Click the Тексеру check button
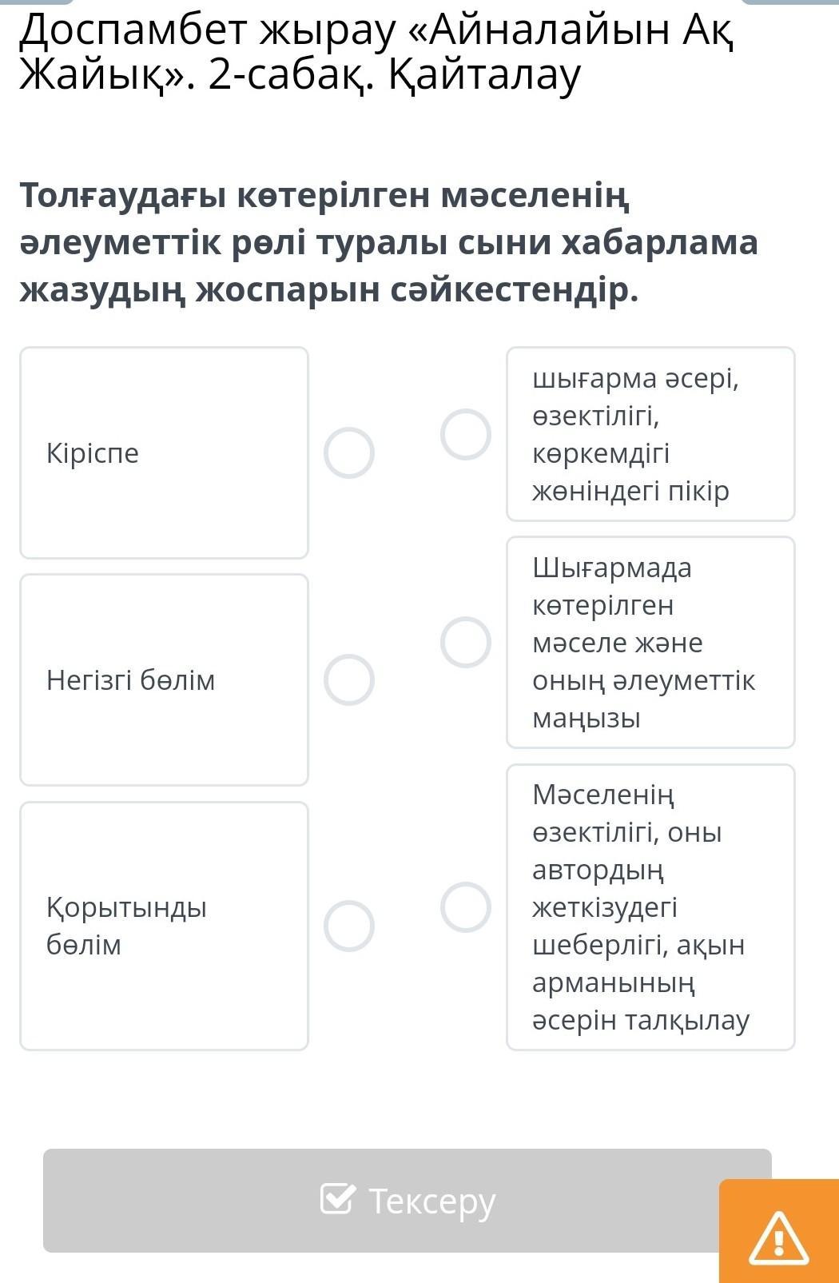The height and width of the screenshot is (1283, 839). (408, 1201)
